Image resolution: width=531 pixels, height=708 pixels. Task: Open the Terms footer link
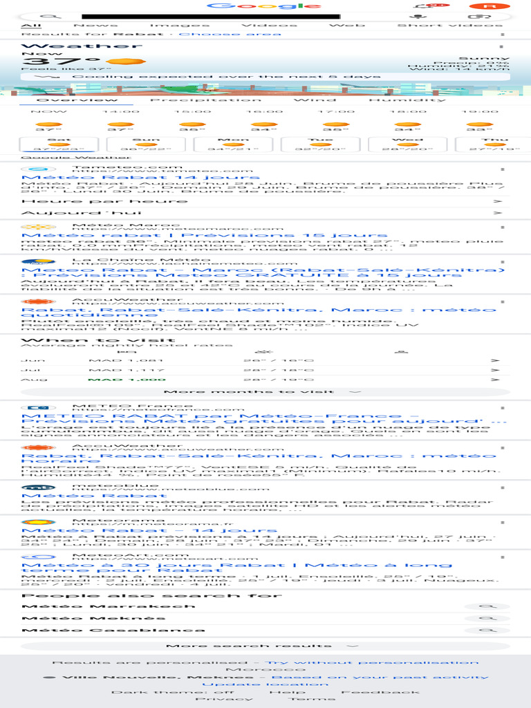[x=312, y=699]
